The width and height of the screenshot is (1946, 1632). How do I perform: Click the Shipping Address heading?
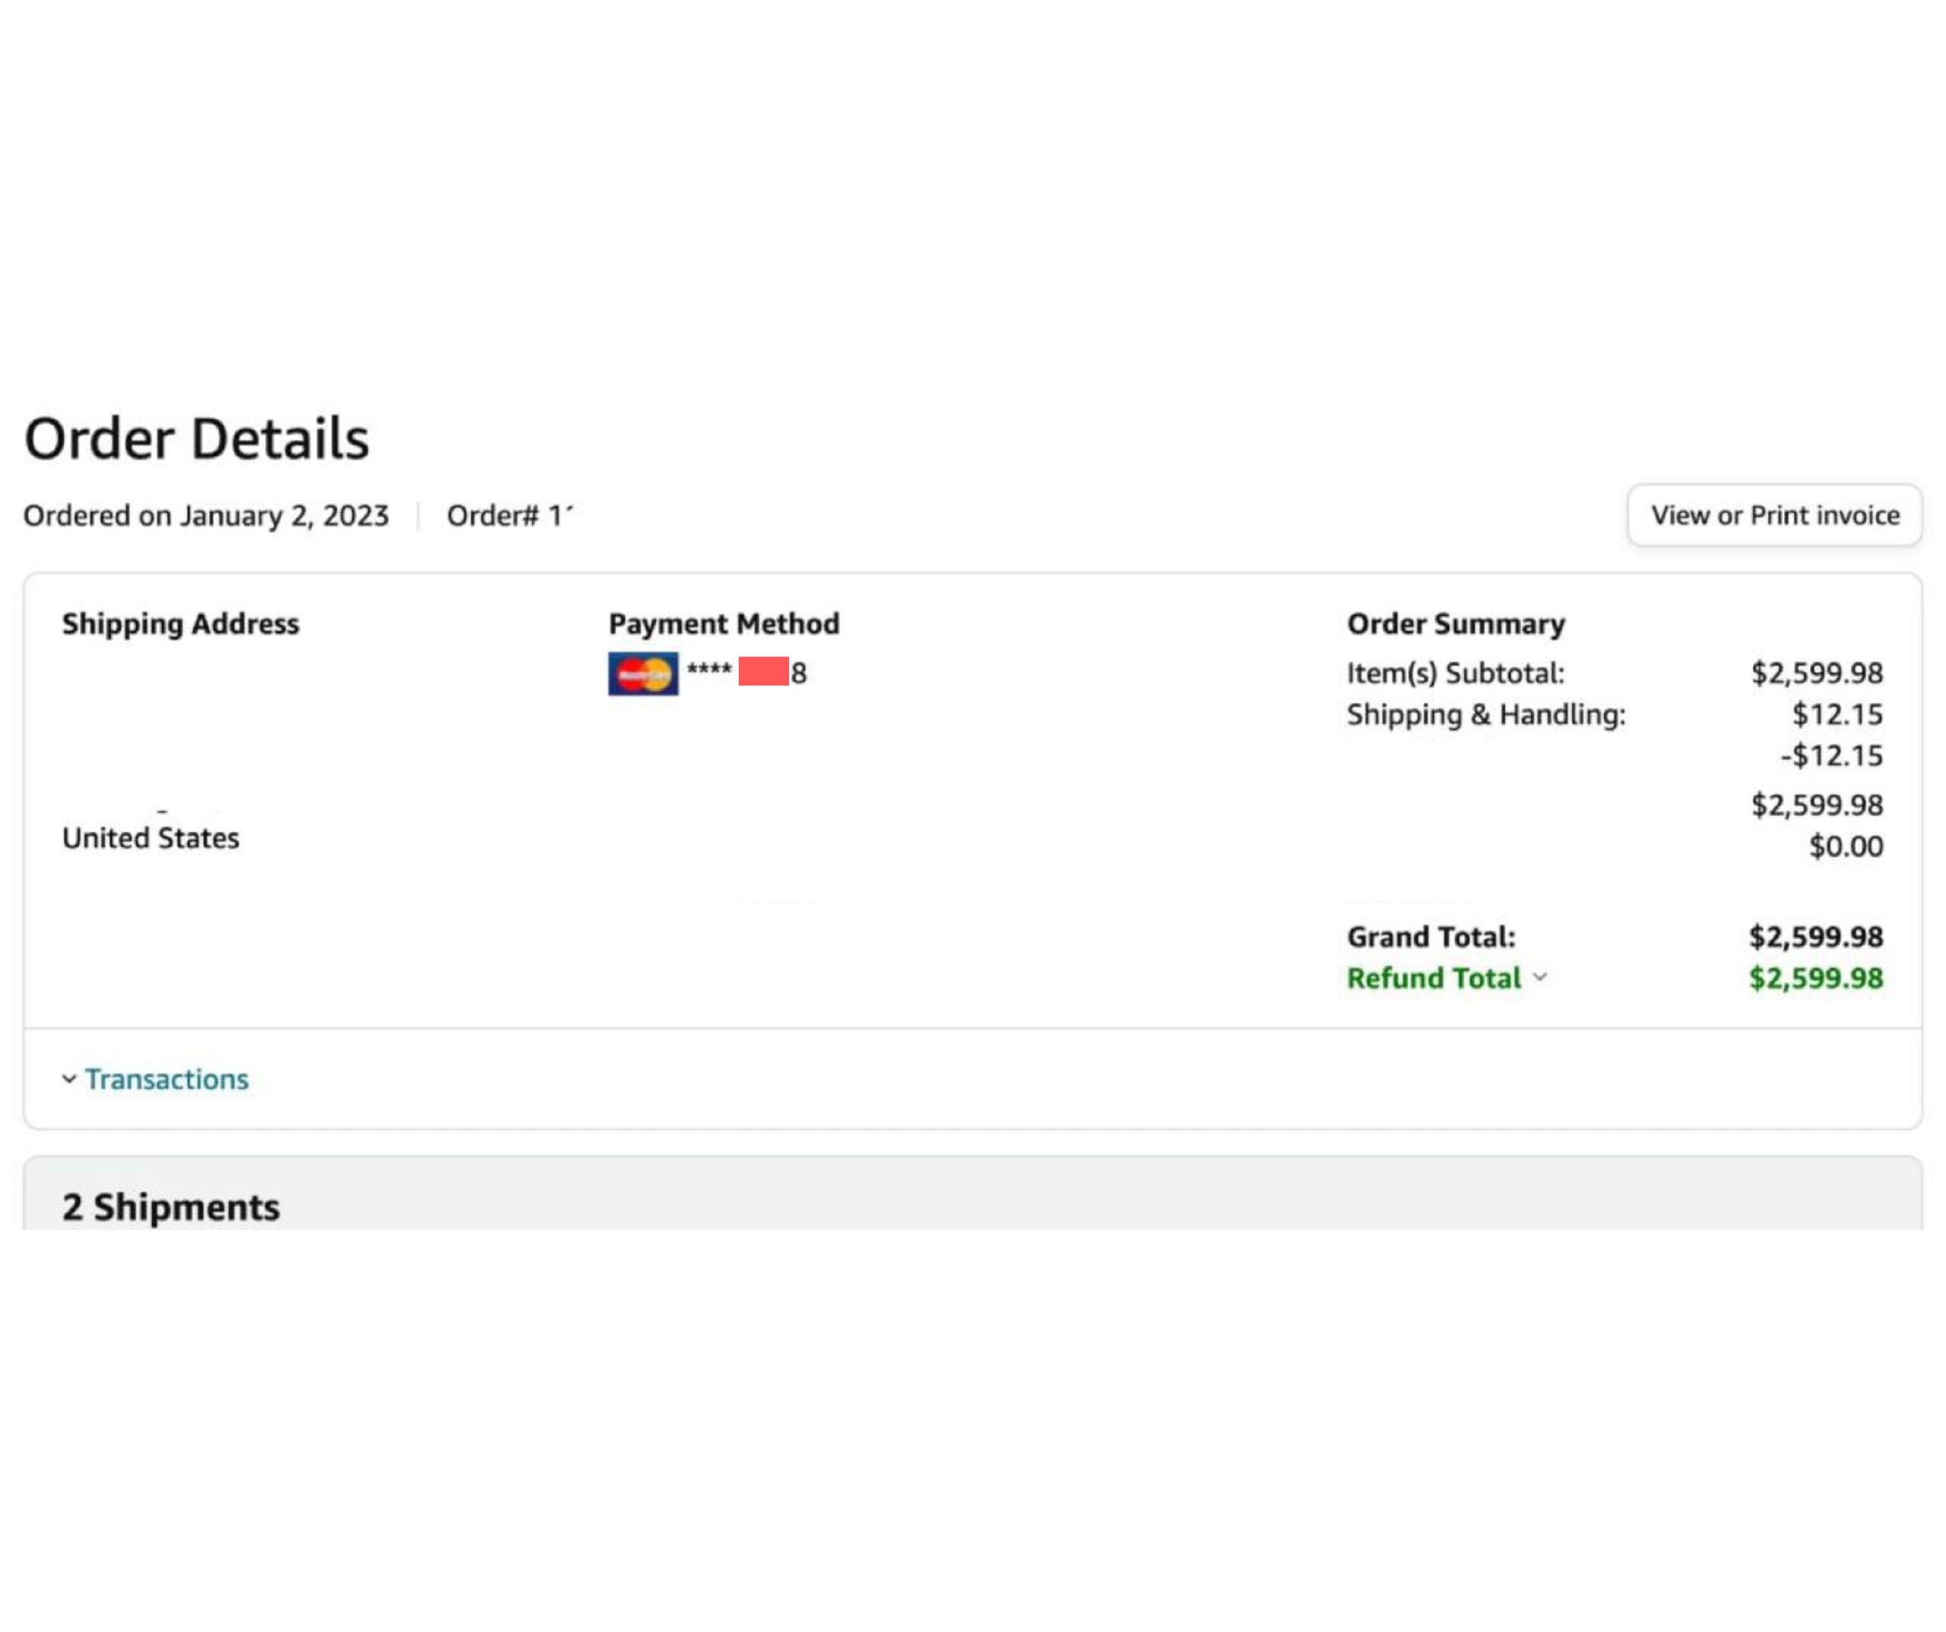click(181, 623)
